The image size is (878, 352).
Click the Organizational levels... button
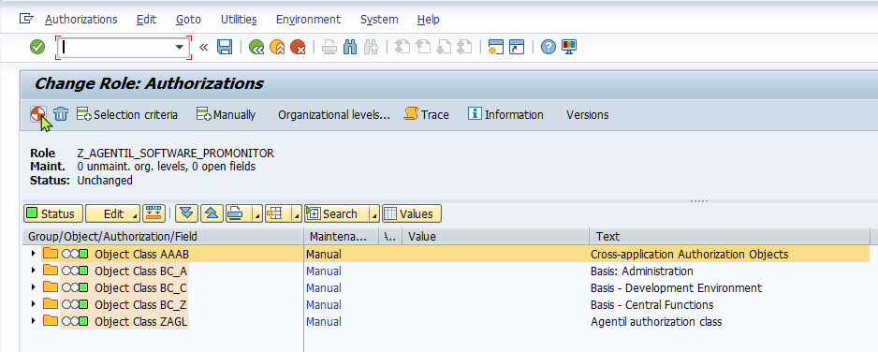[334, 115]
